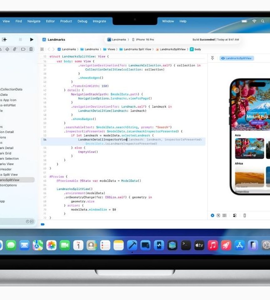
Task: Open the related items grid icon
Action: (42, 49)
